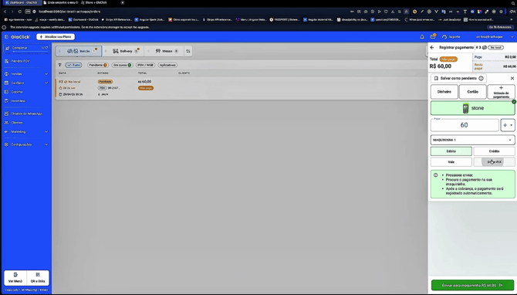Click the info icon in green instructions box
The image size is (517, 295).
point(435,175)
